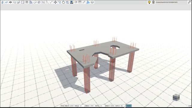Click the num z input field

(123, 106)
